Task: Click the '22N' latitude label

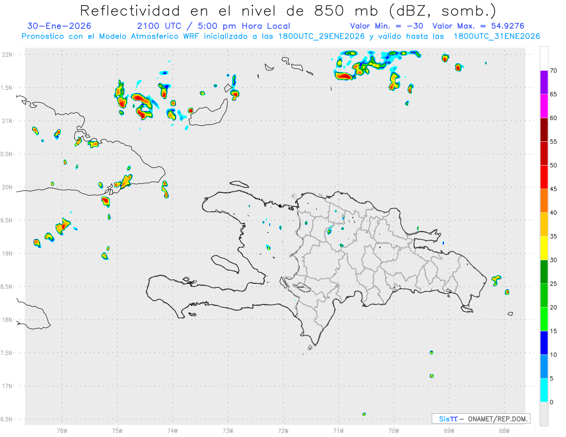Action: pyautogui.click(x=8, y=55)
